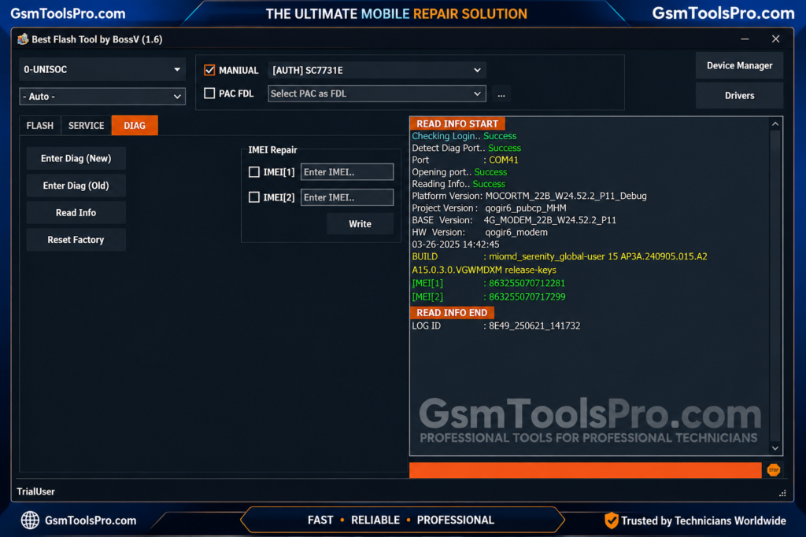This screenshot has width=806, height=537.
Task: Click the log scrollbar up arrow
Action: tap(775, 123)
